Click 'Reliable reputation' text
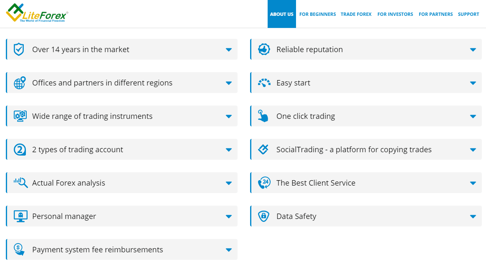The image size is (486, 264). pos(310,50)
